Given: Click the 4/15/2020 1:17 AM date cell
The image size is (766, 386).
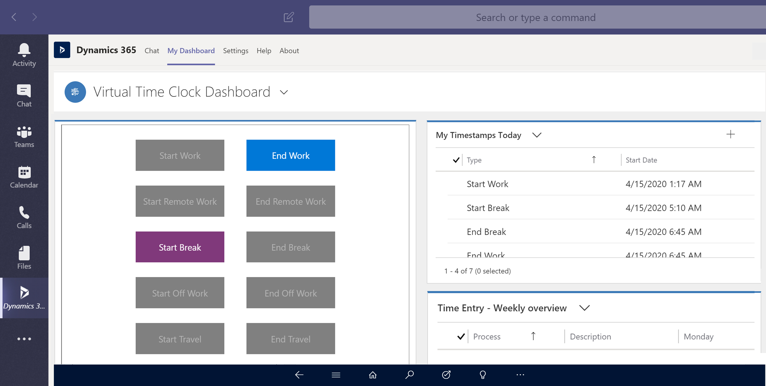Looking at the screenshot, I should (663, 184).
